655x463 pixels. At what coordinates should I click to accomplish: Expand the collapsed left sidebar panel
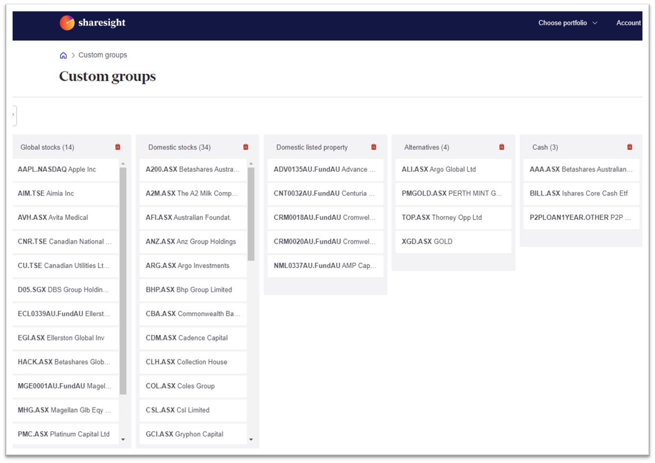pyautogui.click(x=13, y=115)
